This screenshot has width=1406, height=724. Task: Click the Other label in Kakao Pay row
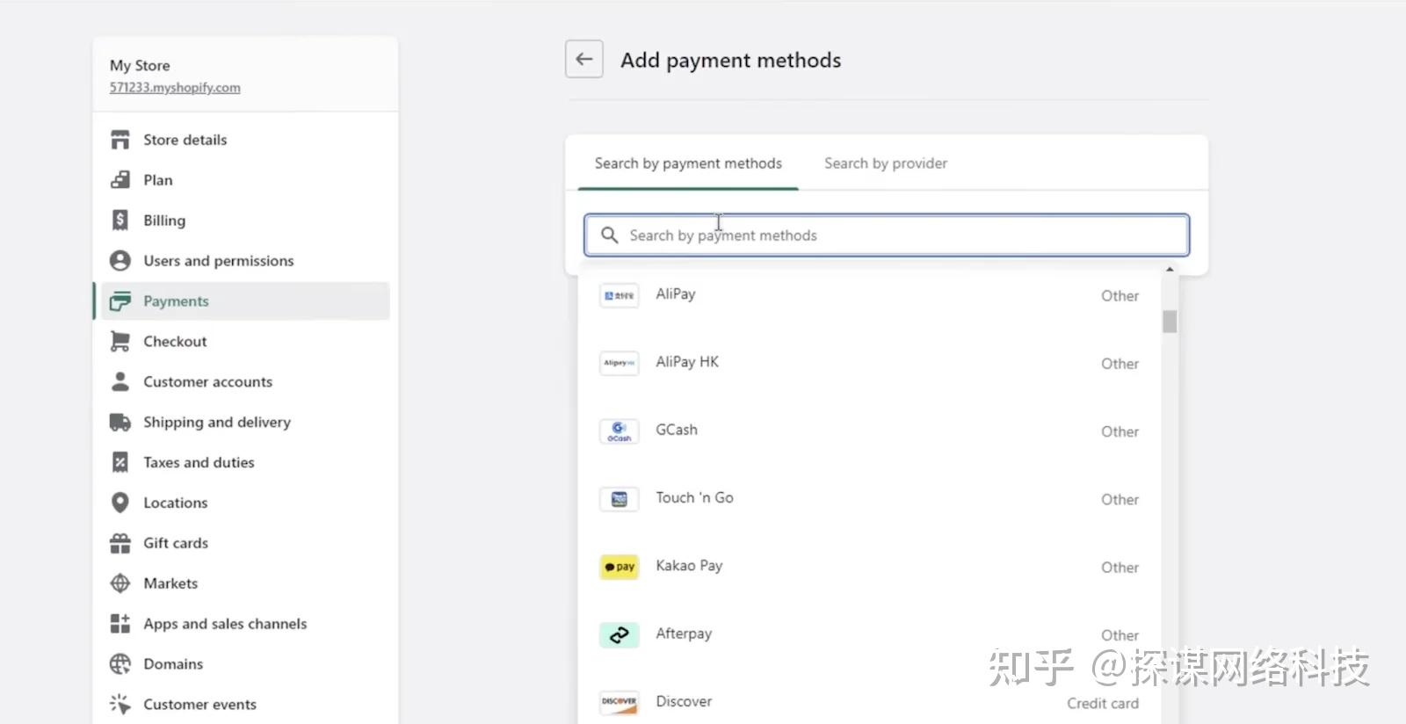point(1120,568)
